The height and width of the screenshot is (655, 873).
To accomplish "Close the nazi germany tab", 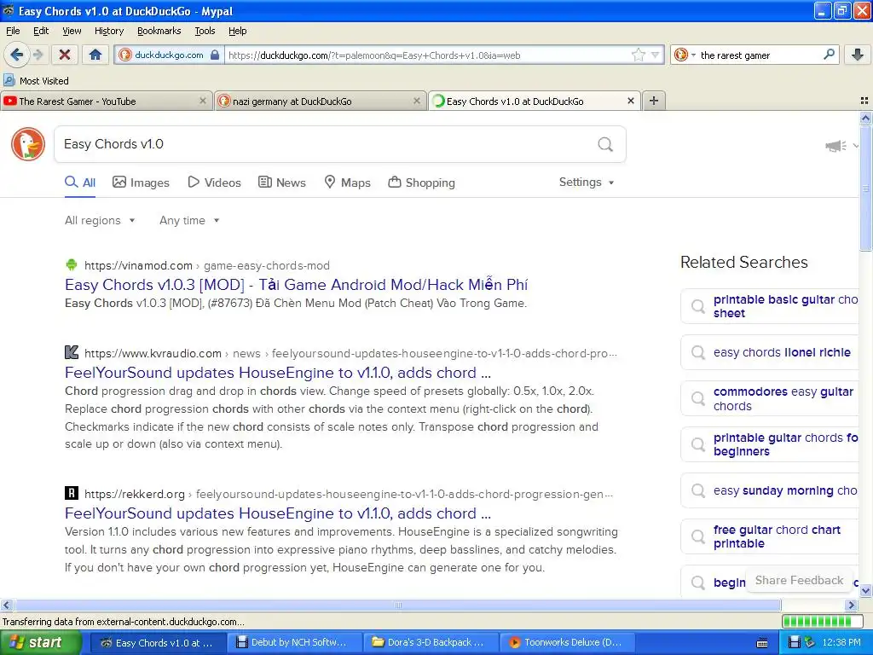I will [416, 101].
